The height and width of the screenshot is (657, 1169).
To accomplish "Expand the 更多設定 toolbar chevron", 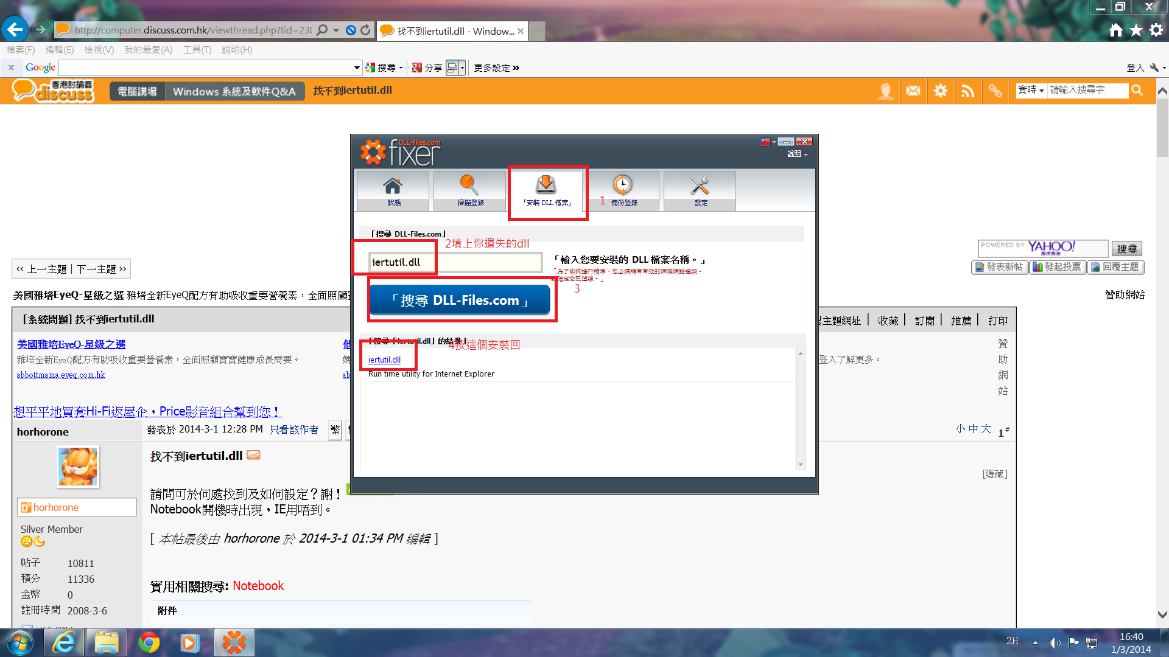I will tap(516, 68).
